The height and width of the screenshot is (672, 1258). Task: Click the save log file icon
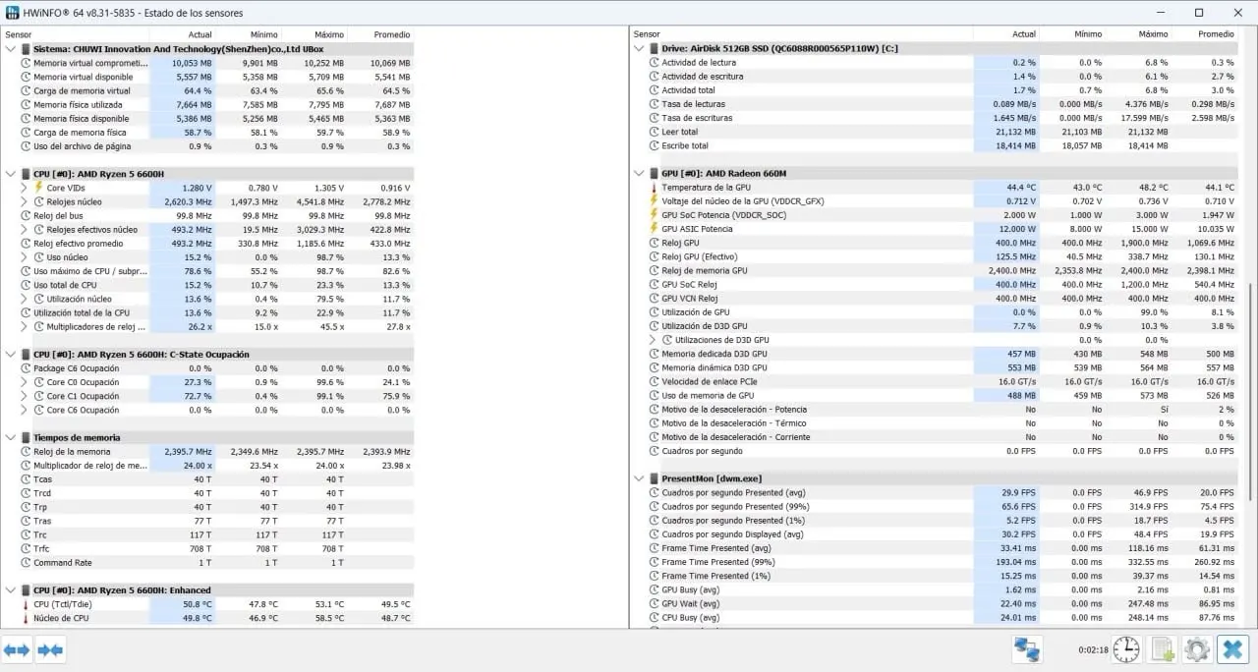1162,649
